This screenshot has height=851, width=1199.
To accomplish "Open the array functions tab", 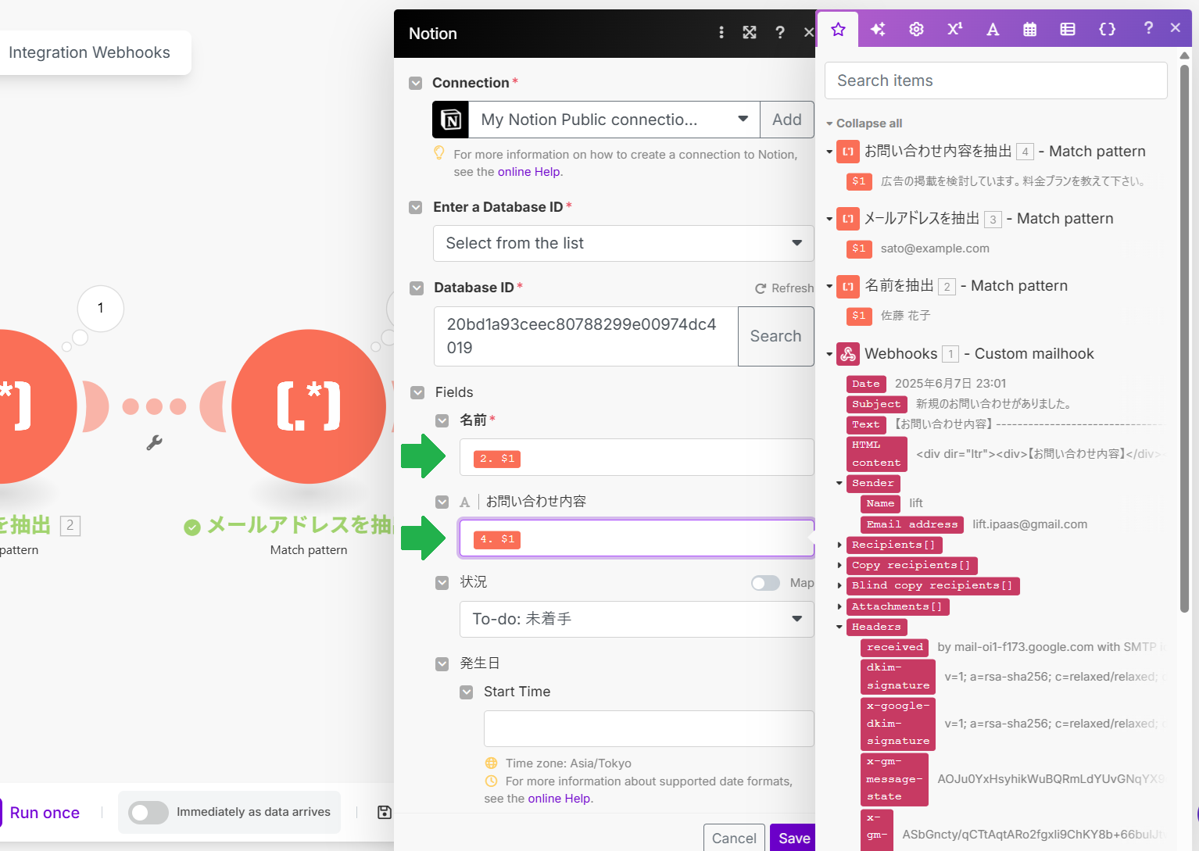I will pyautogui.click(x=1068, y=30).
